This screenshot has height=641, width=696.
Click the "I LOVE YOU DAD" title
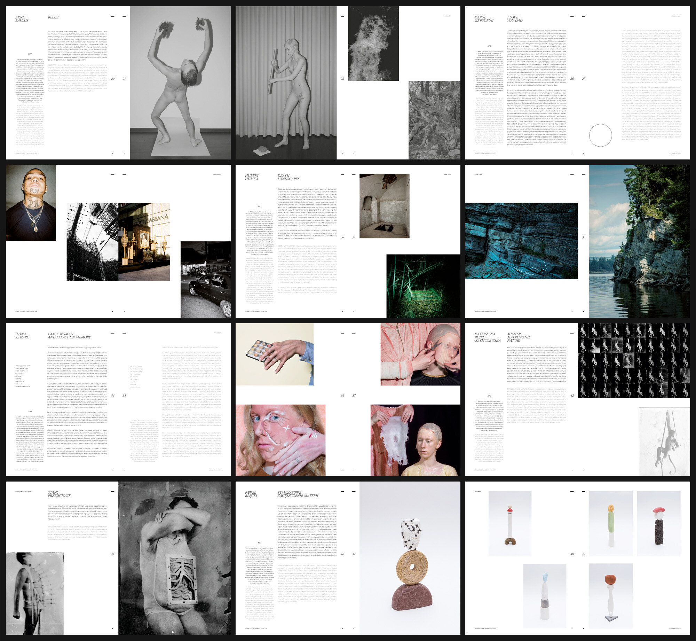click(x=515, y=19)
